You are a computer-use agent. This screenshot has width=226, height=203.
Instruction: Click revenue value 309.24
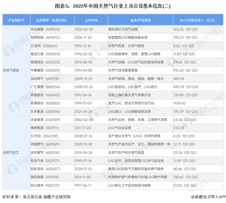coord(179,79)
